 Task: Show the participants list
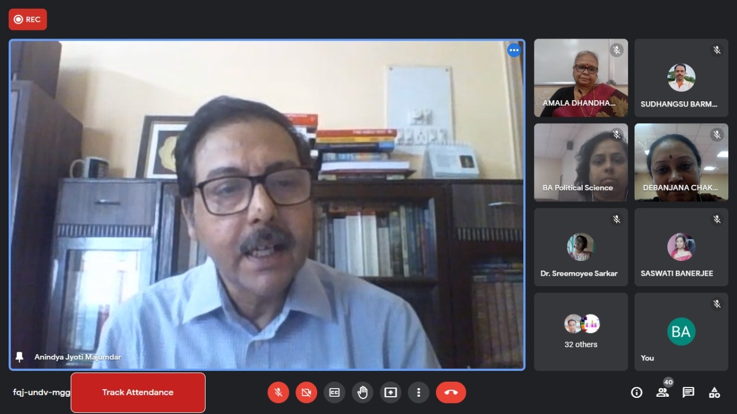(x=662, y=393)
